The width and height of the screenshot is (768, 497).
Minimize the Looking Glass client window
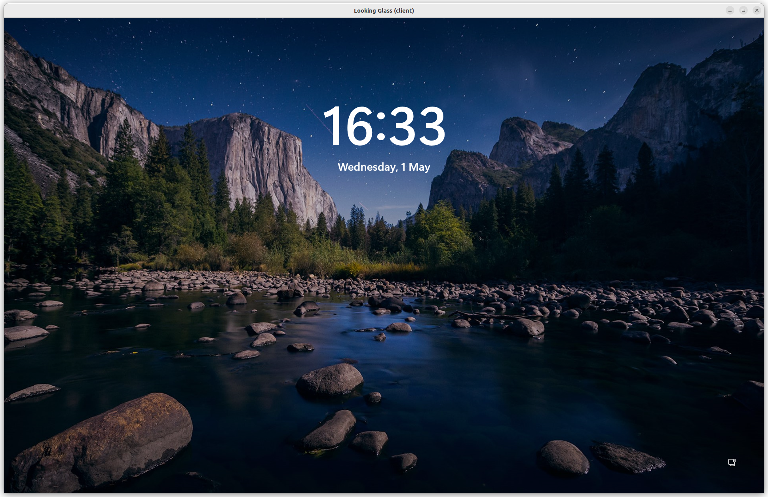coord(730,10)
